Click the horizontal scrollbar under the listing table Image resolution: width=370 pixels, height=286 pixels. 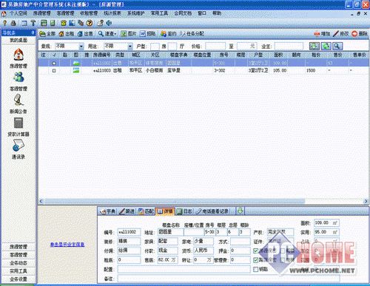pyautogui.click(x=203, y=201)
